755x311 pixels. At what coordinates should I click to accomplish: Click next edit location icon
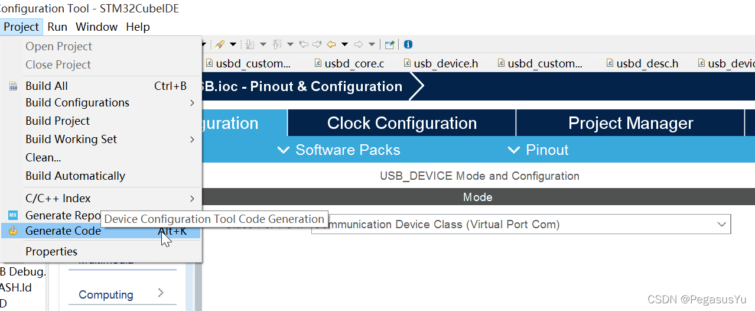click(317, 44)
